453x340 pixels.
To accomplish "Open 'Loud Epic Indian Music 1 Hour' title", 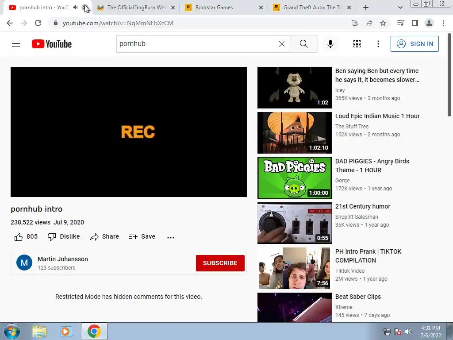I will (x=377, y=116).
